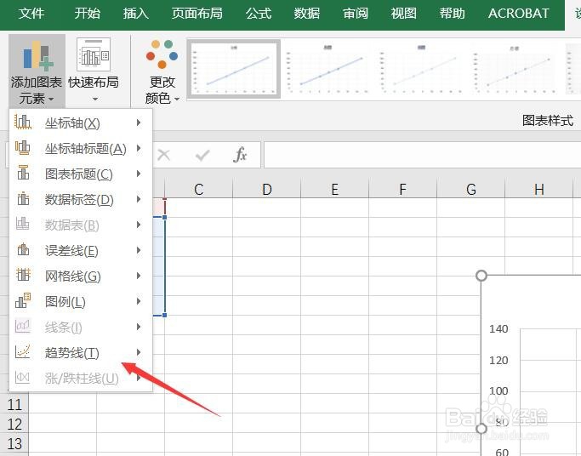Click the 数据标签 menu icon
The height and width of the screenshot is (456, 581).
(23, 199)
